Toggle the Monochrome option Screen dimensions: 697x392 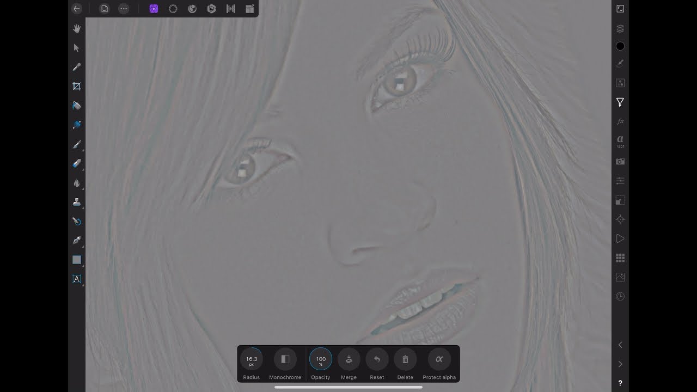coord(285,359)
